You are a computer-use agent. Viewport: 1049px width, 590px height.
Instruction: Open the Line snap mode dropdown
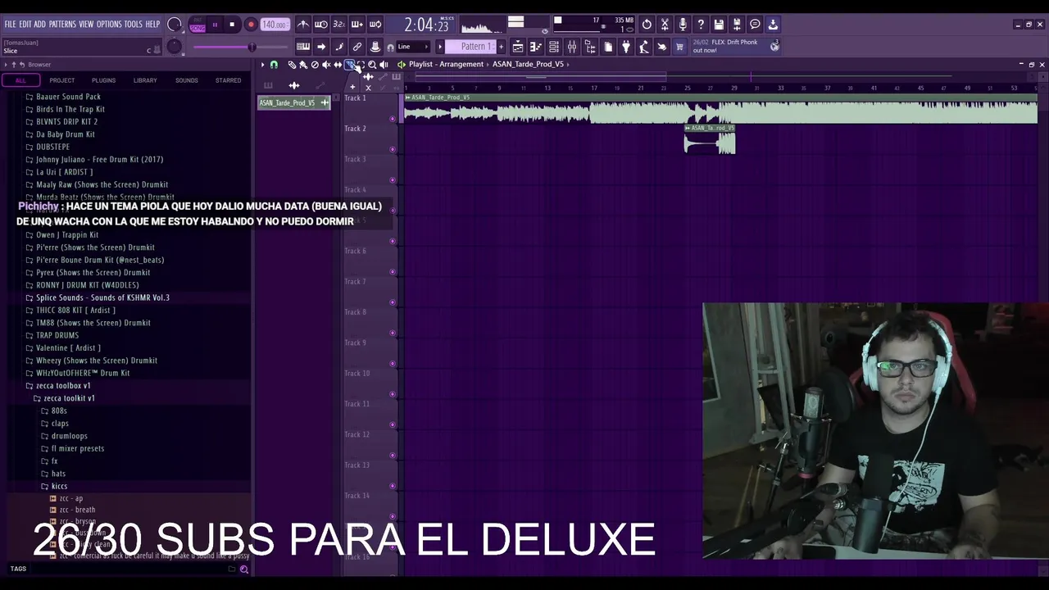tap(413, 47)
